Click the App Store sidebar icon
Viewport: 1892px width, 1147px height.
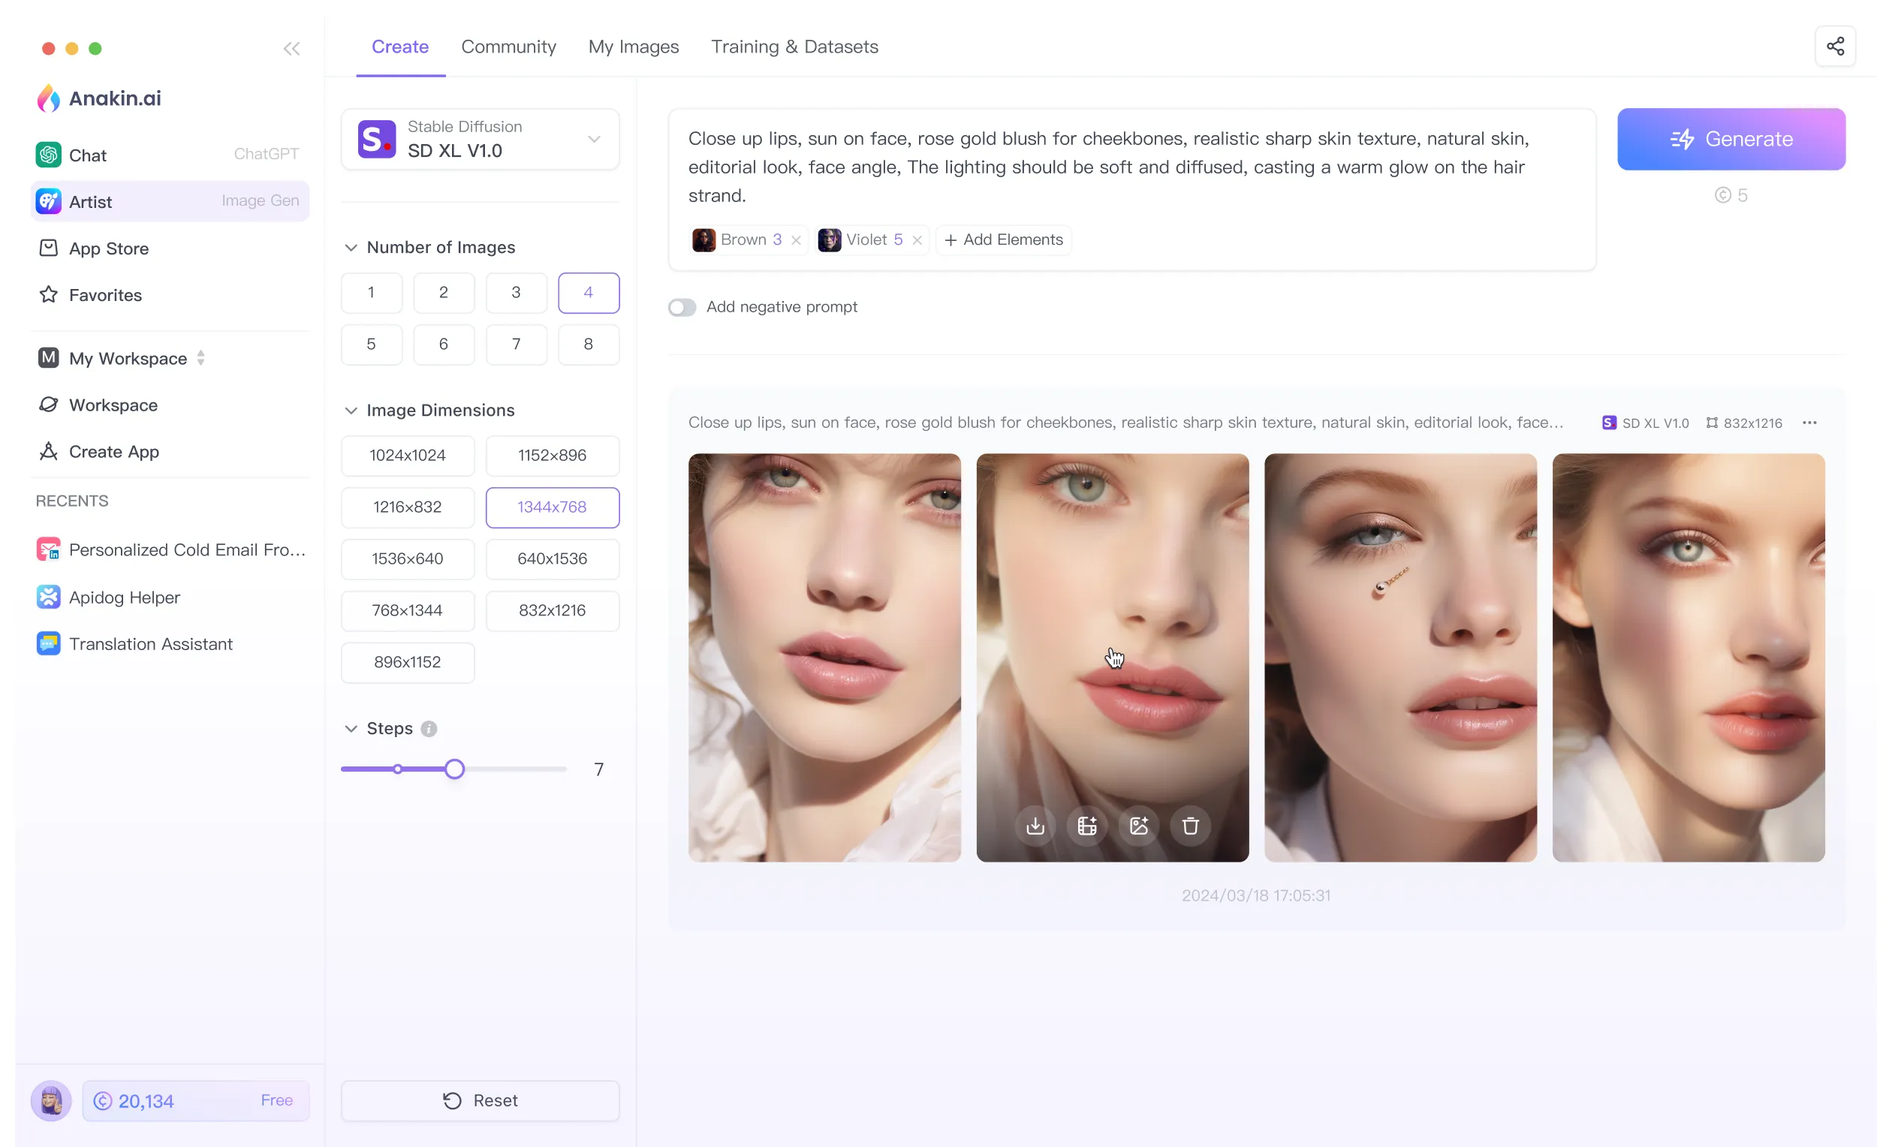(x=49, y=247)
